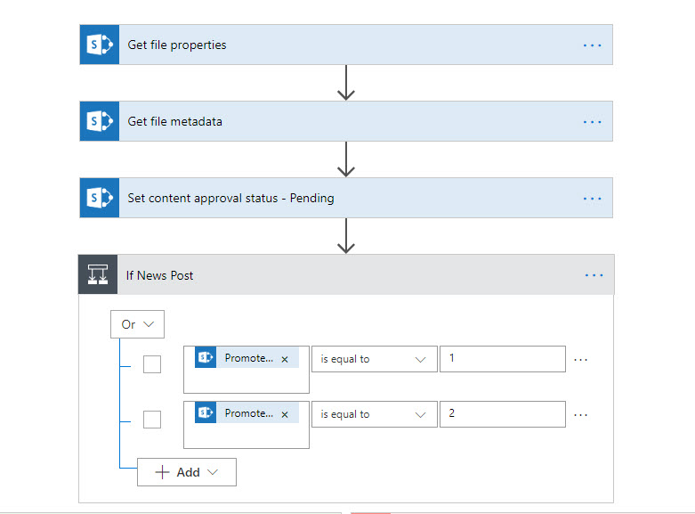This screenshot has height=514, width=695.
Task: Open ellipsis menu for Get file properties
Action: (x=592, y=45)
